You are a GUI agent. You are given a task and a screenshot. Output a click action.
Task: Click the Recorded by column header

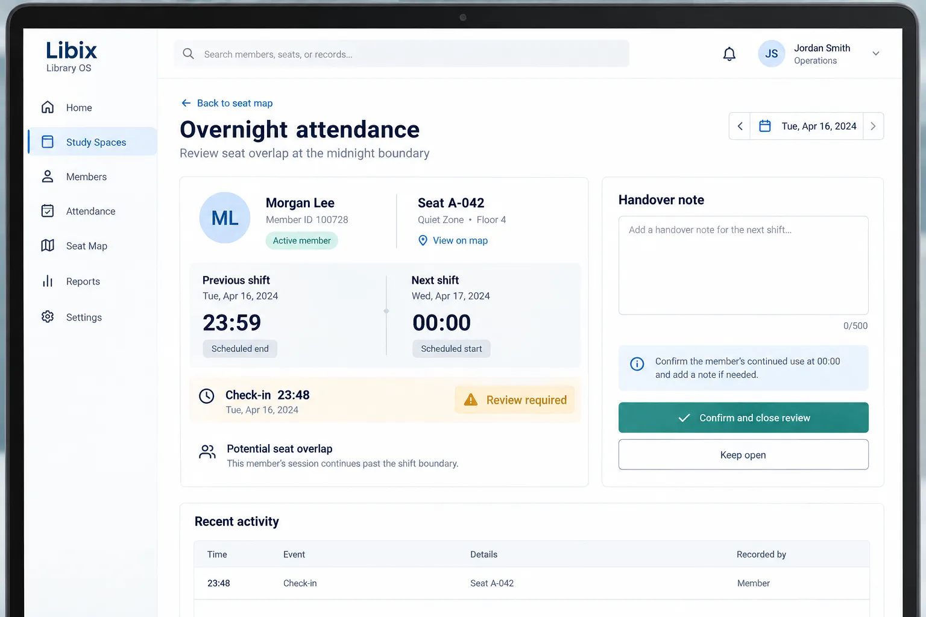click(761, 554)
